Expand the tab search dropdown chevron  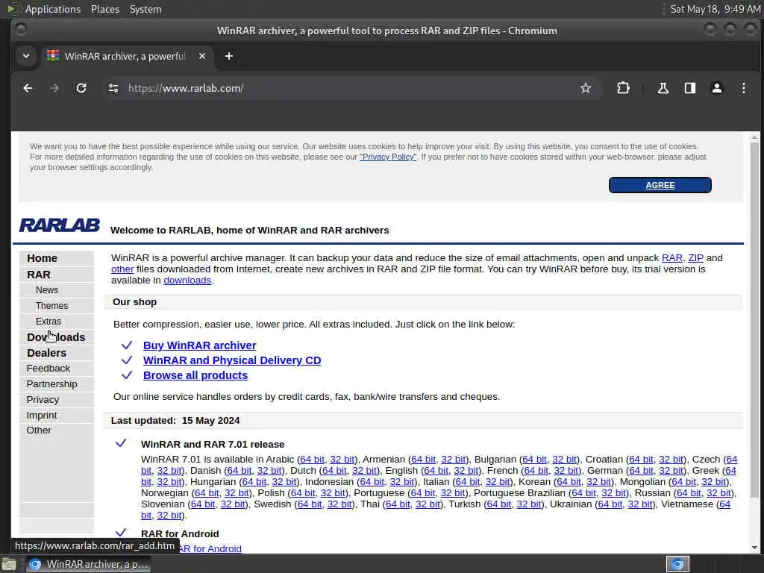pos(26,56)
